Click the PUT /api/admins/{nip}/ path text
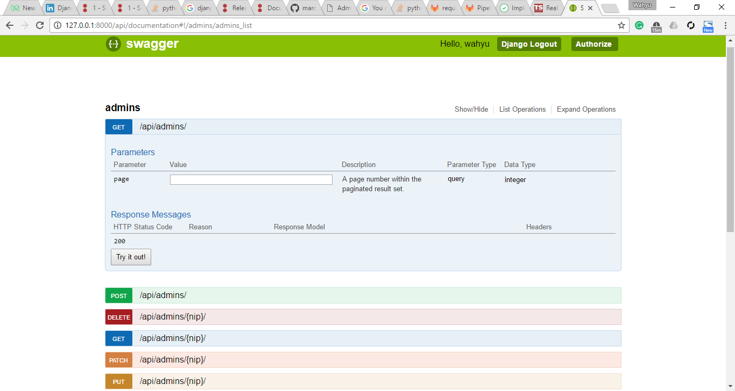Screen dimensions: 735x391 click(173, 381)
